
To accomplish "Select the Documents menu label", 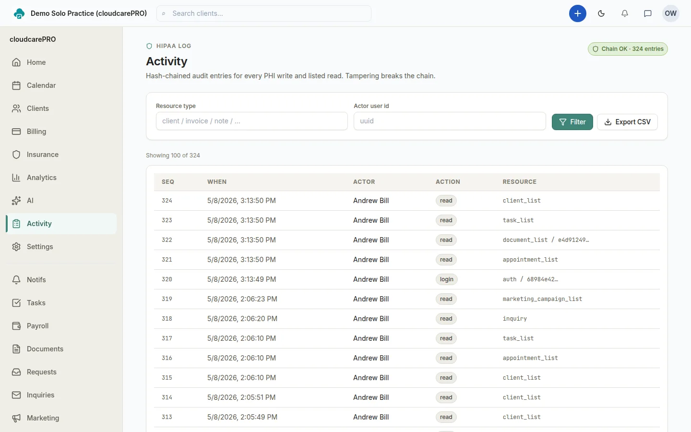I will [45, 349].
